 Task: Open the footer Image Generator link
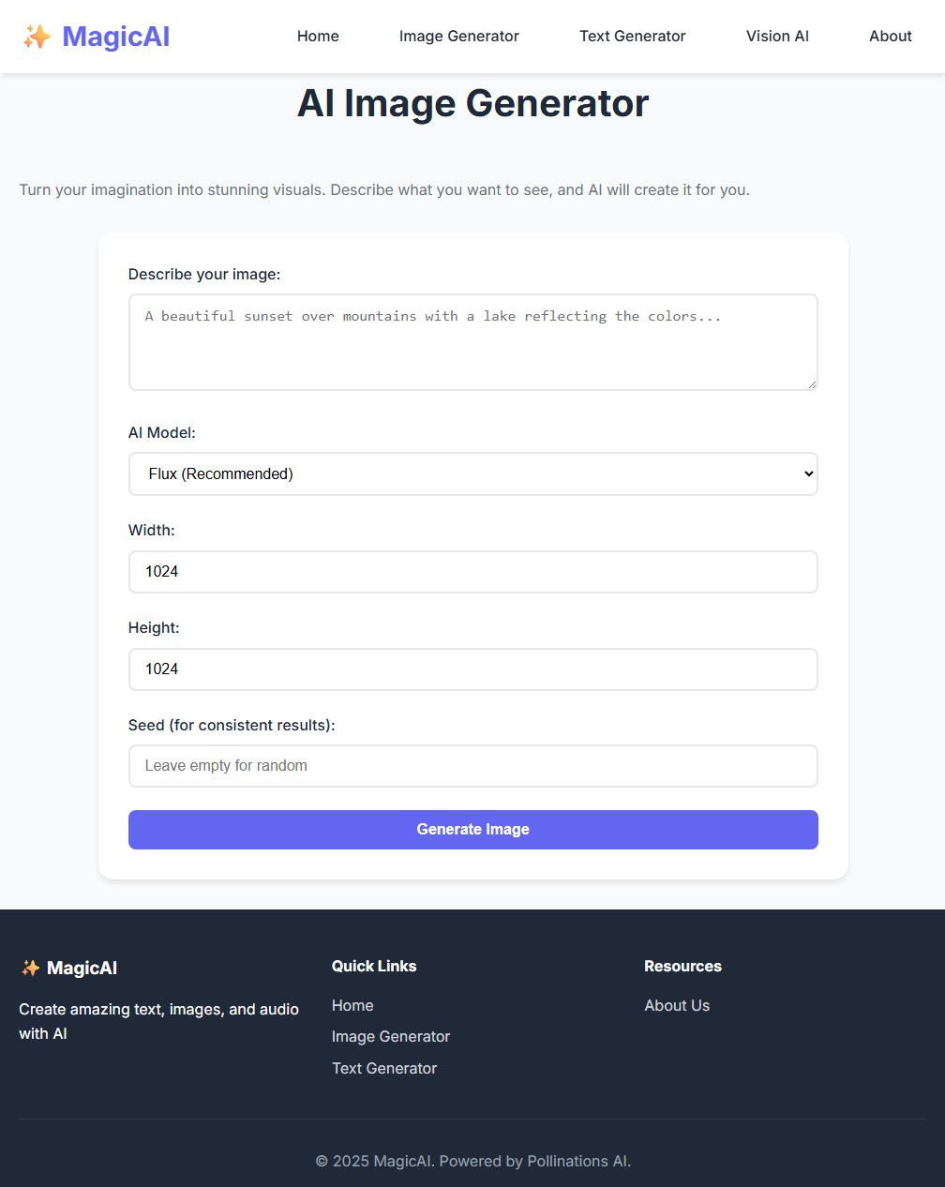391,1036
